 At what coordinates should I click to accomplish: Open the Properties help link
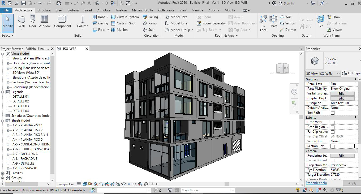click(x=316, y=183)
